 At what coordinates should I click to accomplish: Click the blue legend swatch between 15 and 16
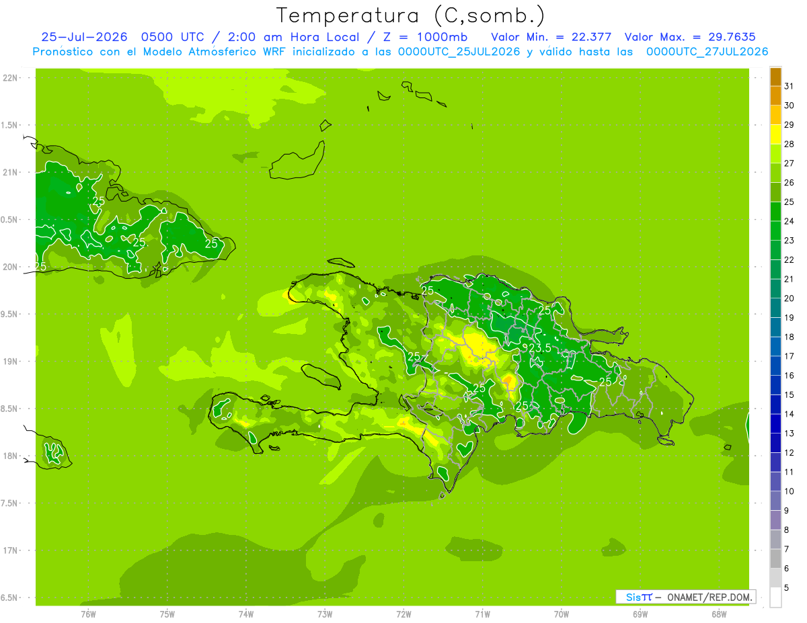pyautogui.click(x=775, y=385)
